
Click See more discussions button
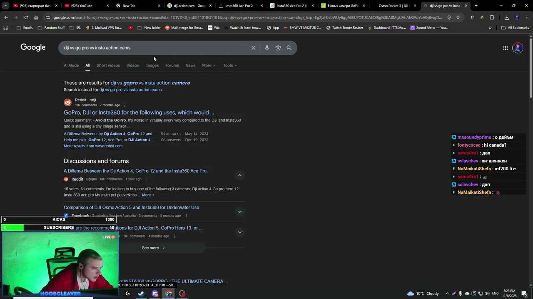pyautogui.click(x=153, y=248)
